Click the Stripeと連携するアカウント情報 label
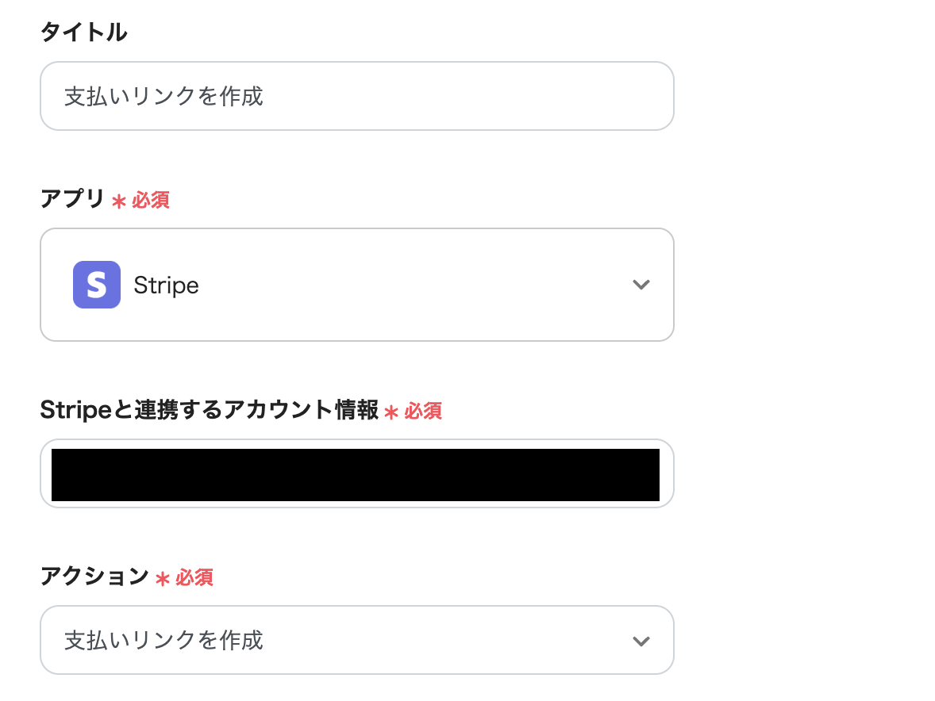Screen dimensions: 935x701 coord(209,410)
